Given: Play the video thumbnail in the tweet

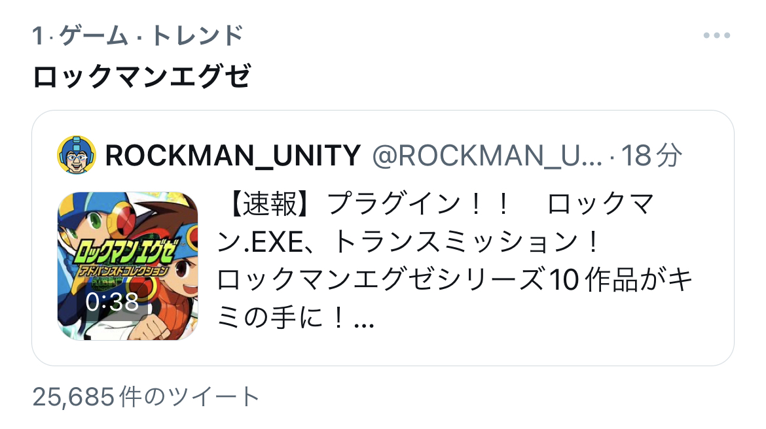Looking at the screenshot, I should coord(128,266).
